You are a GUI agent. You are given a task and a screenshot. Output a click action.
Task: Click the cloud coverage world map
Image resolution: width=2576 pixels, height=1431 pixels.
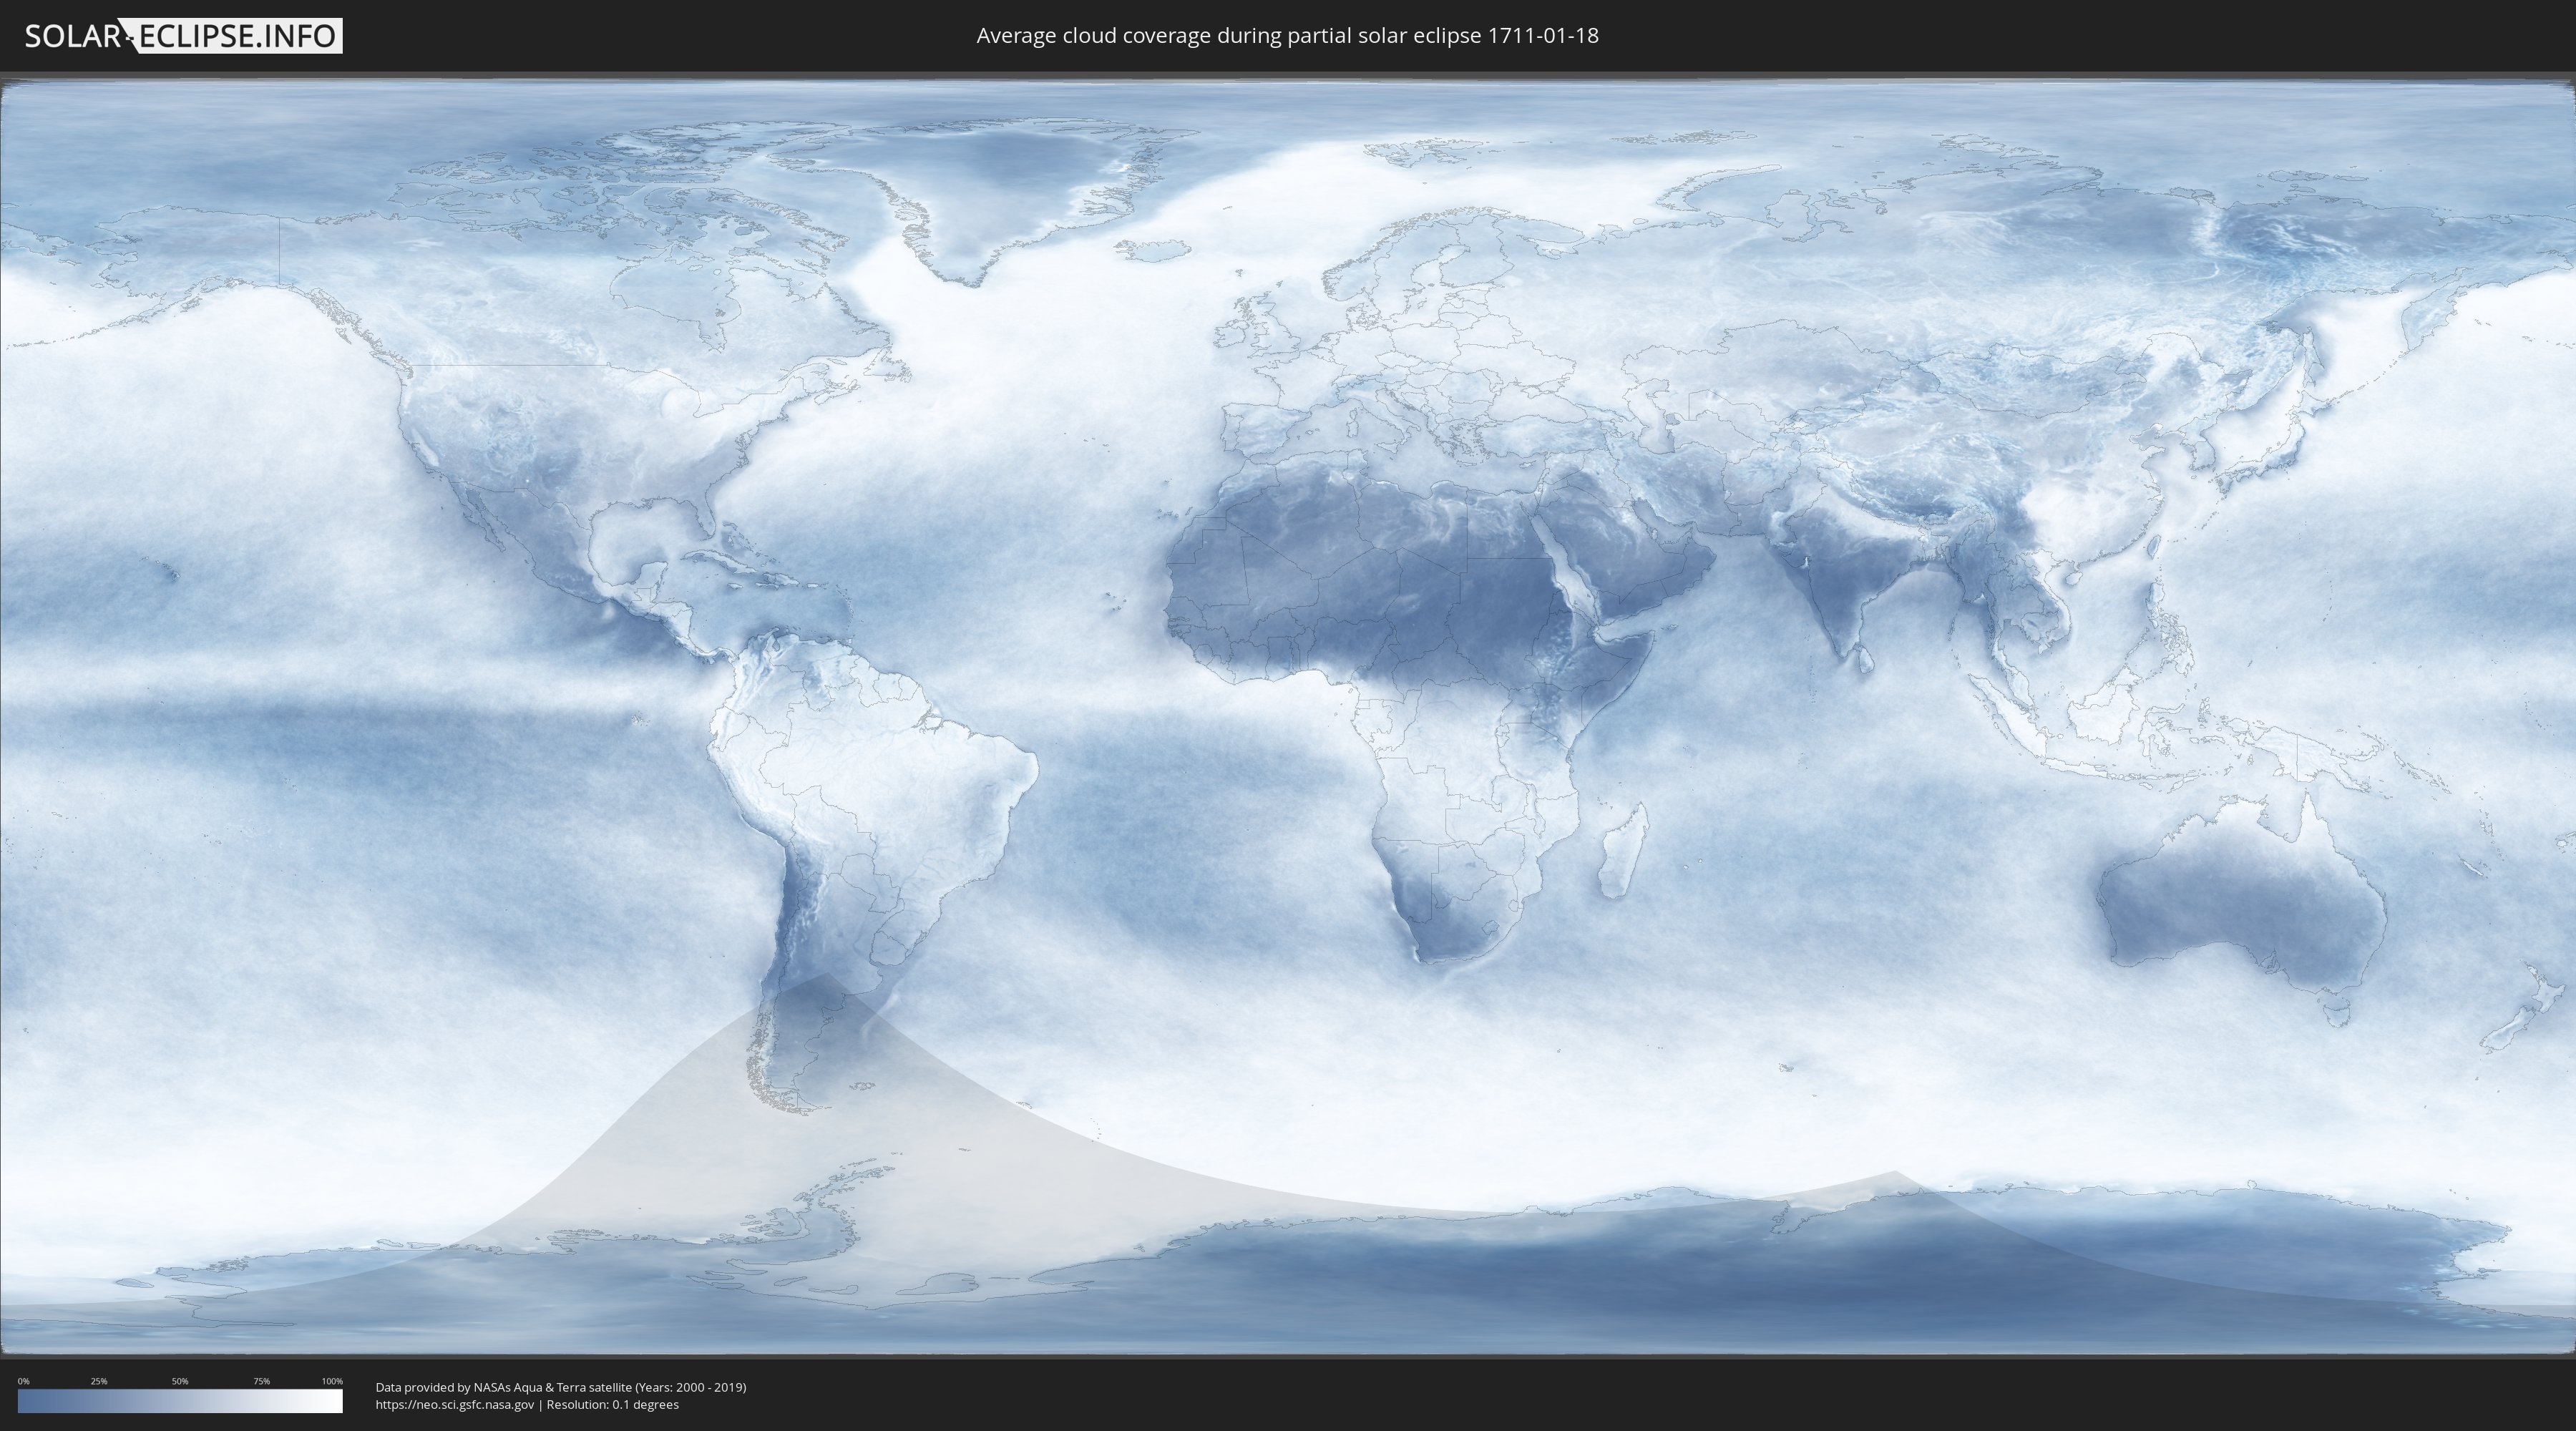[x=1288, y=716]
